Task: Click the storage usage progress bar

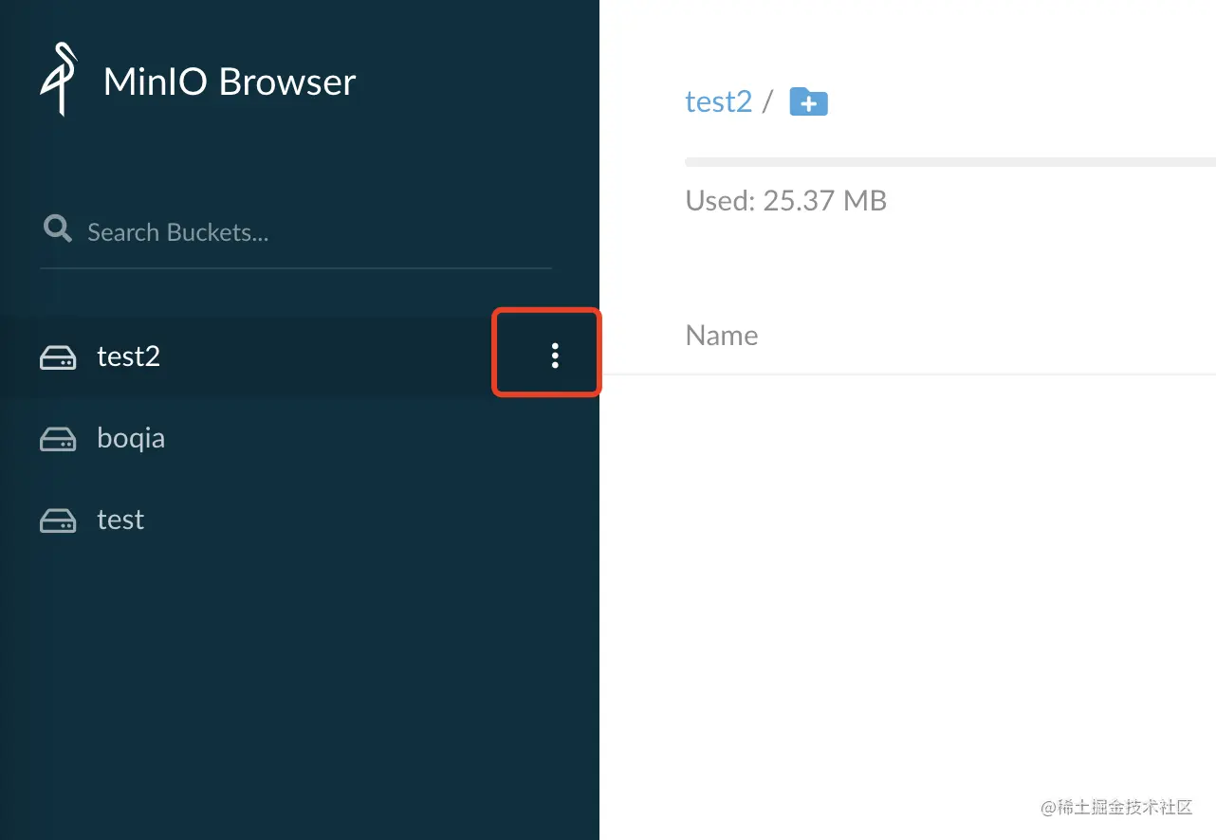Action: tap(950, 162)
